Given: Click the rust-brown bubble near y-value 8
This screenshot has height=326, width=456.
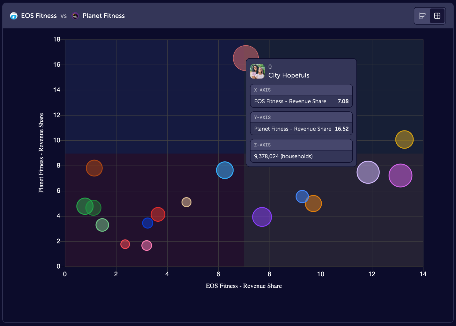Looking at the screenshot, I should coord(94,168).
